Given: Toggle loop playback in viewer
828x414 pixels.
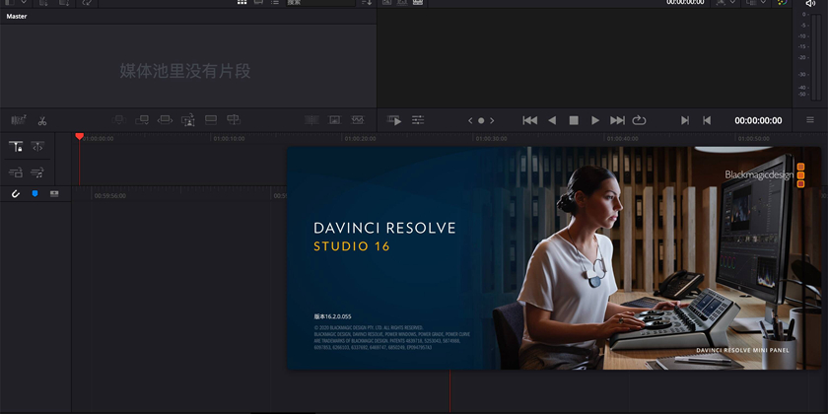Looking at the screenshot, I should click(639, 120).
